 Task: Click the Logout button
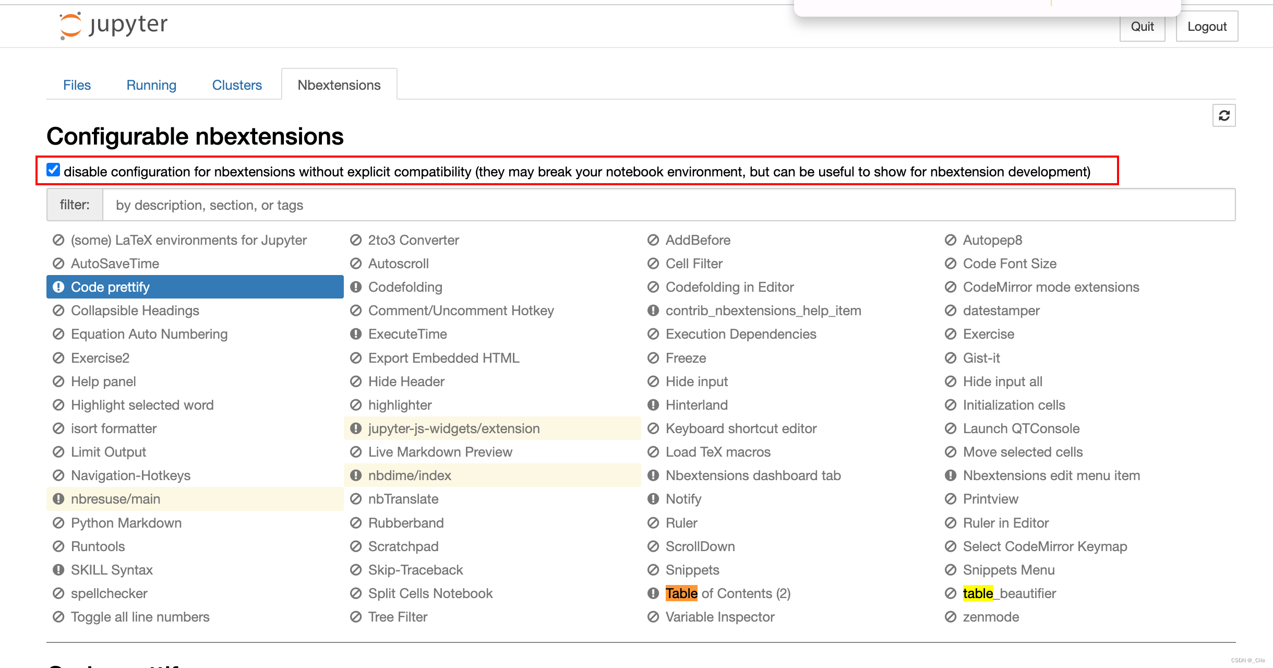tap(1207, 26)
